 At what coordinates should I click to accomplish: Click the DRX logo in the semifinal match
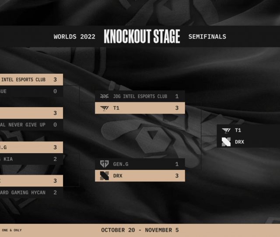click(104, 176)
